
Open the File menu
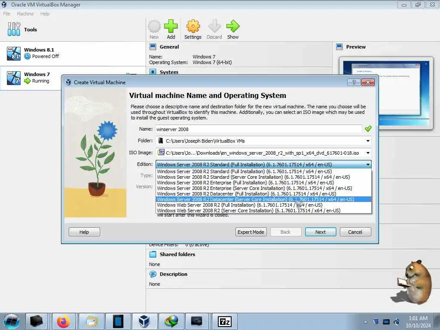6,14
